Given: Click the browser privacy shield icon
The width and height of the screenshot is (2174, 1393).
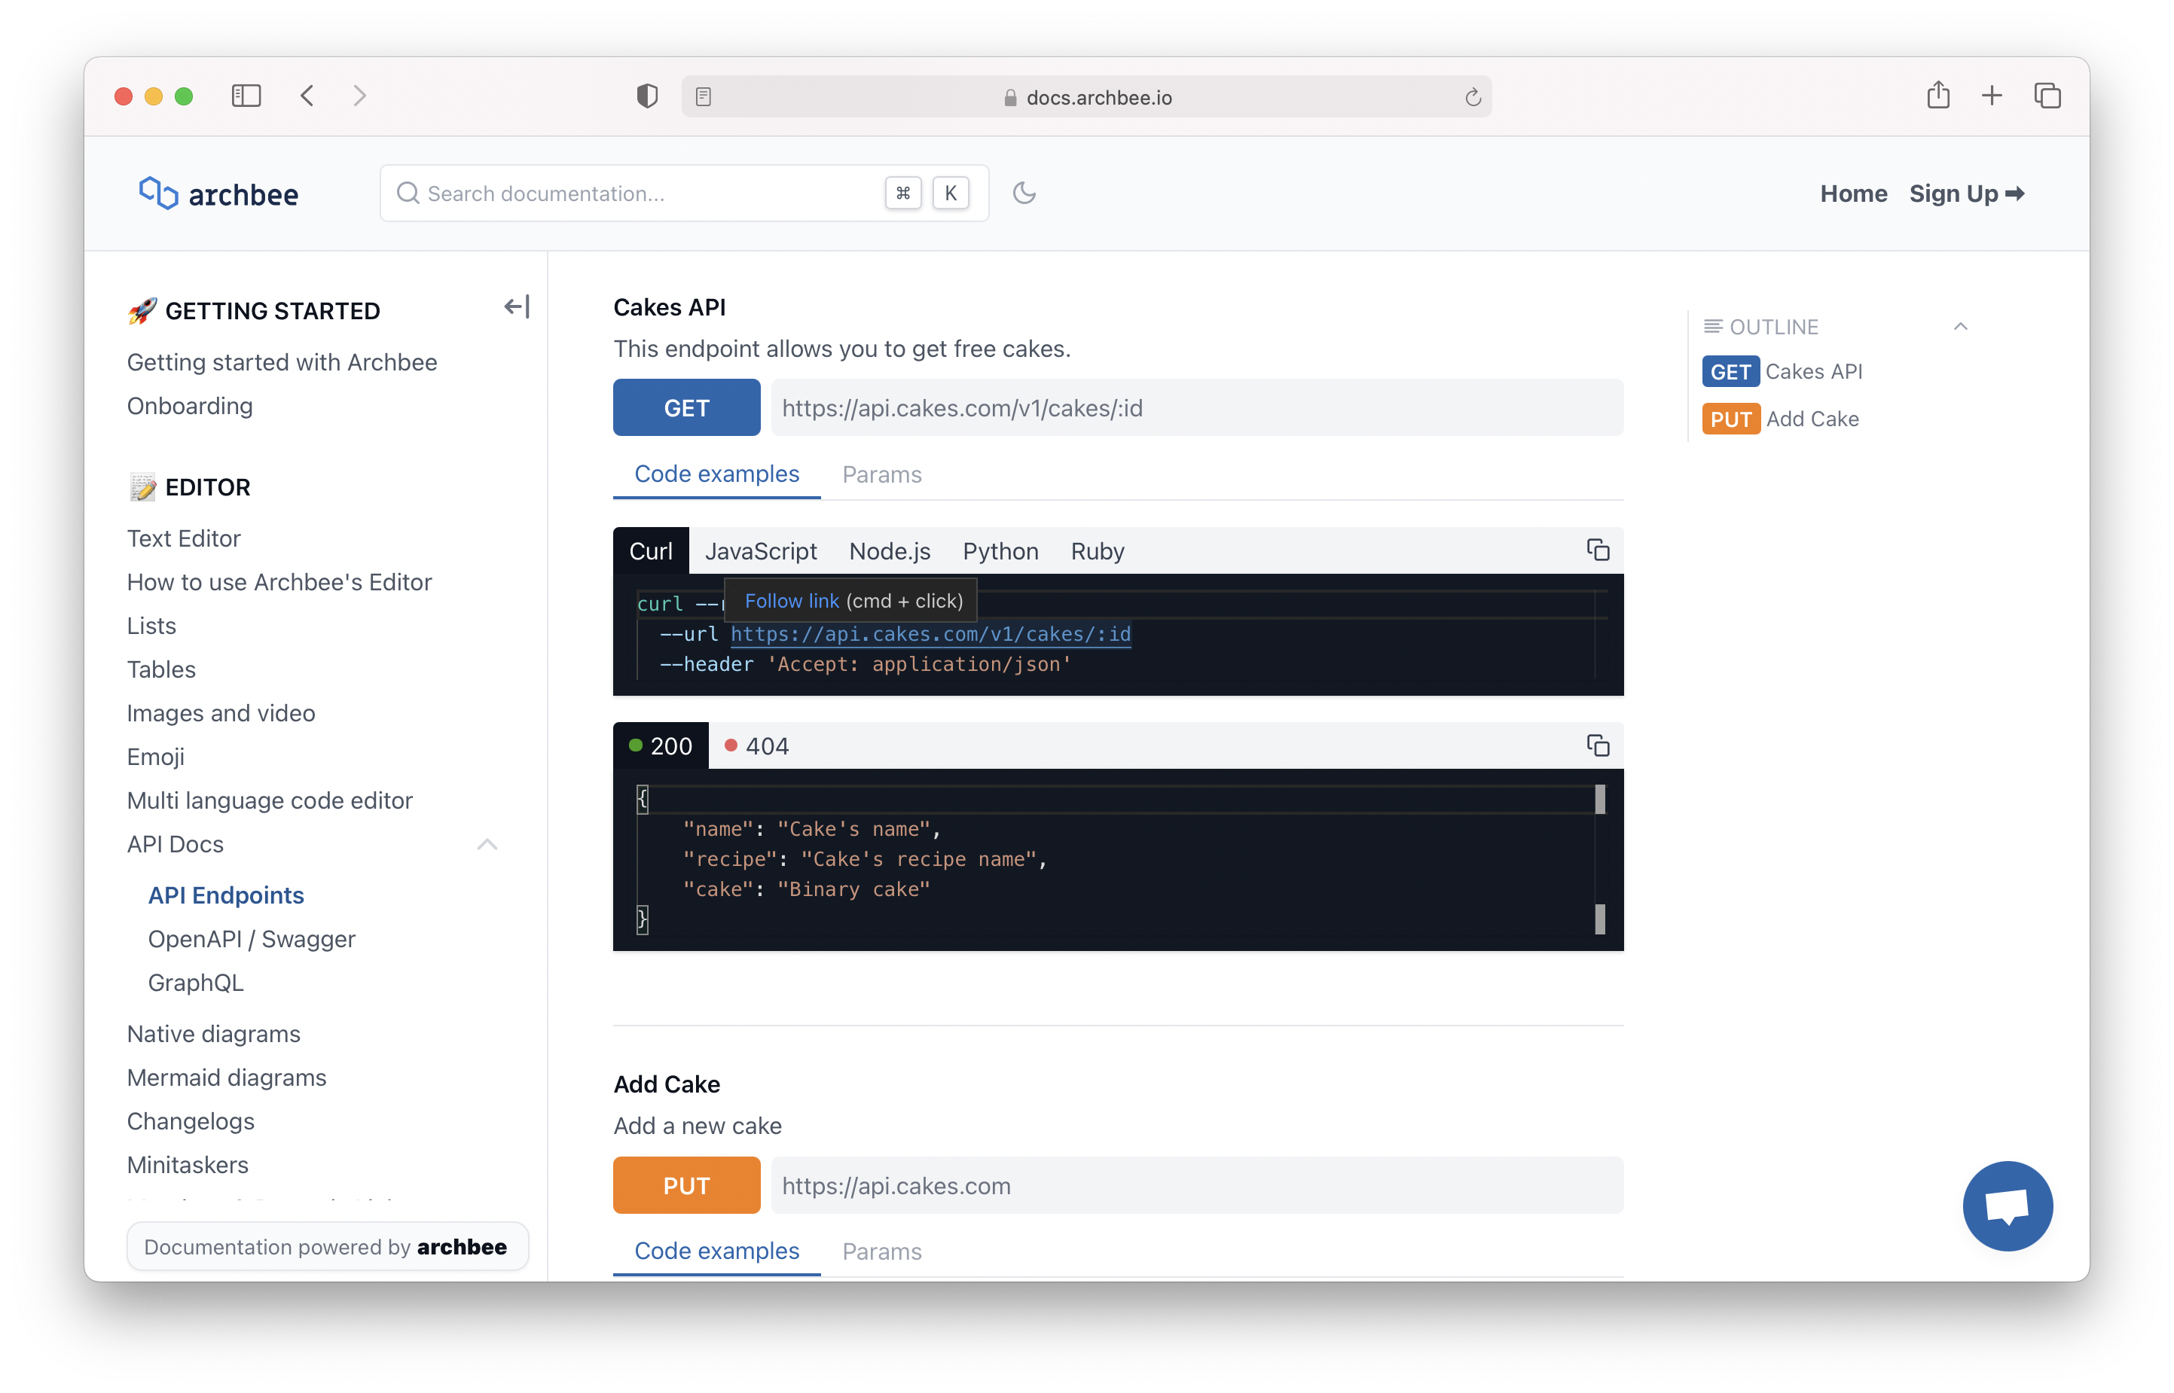Looking at the screenshot, I should coord(647,96).
